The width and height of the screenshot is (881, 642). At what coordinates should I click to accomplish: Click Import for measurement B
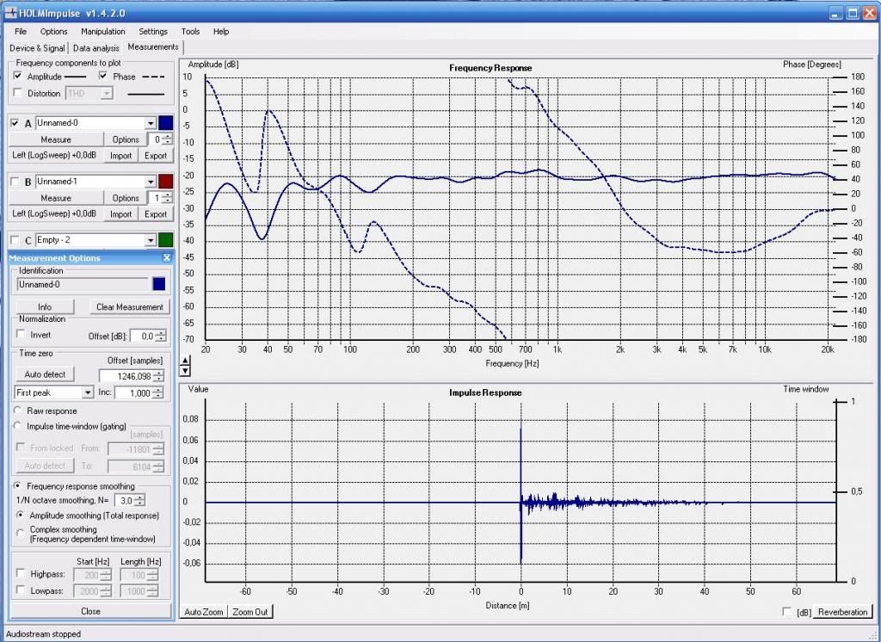tap(120, 214)
